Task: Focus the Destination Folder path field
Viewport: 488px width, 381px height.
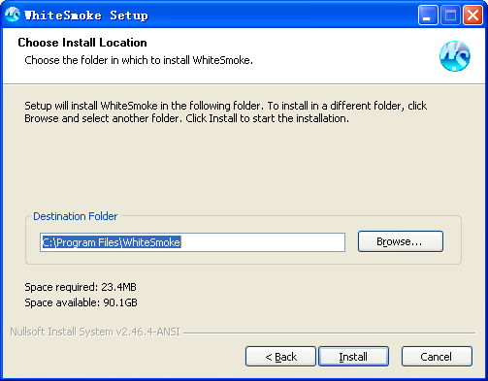Action: [x=192, y=242]
